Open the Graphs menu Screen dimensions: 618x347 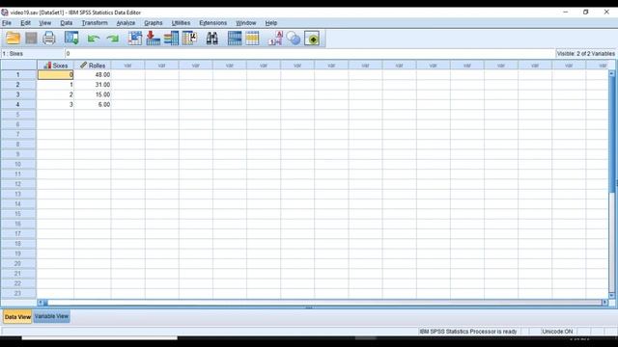(154, 23)
